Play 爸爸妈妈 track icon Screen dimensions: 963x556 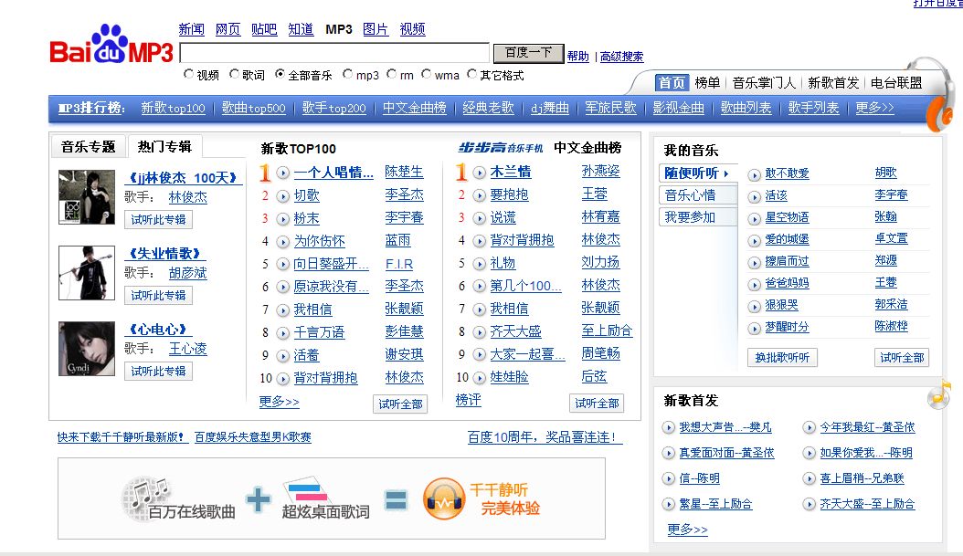coord(754,285)
